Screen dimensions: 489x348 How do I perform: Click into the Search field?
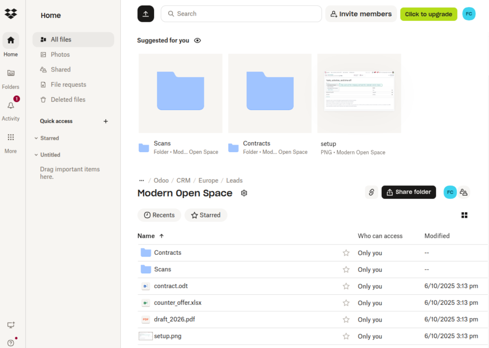point(242,14)
